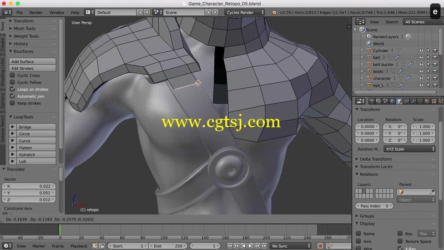Viewport: 444px width, 250px height.
Task: Hide the Cylinder object with eye icon
Action: click(x=421, y=51)
